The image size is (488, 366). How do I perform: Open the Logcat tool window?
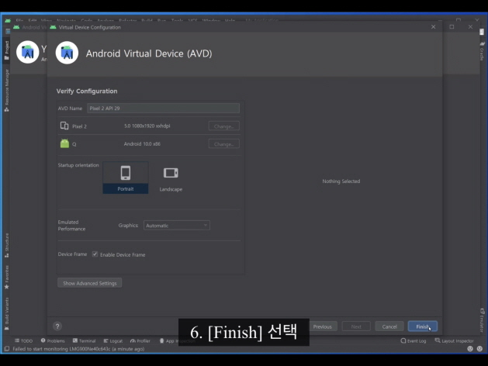(x=113, y=341)
